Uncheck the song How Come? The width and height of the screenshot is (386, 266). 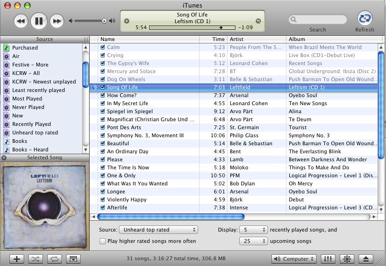tap(103, 95)
